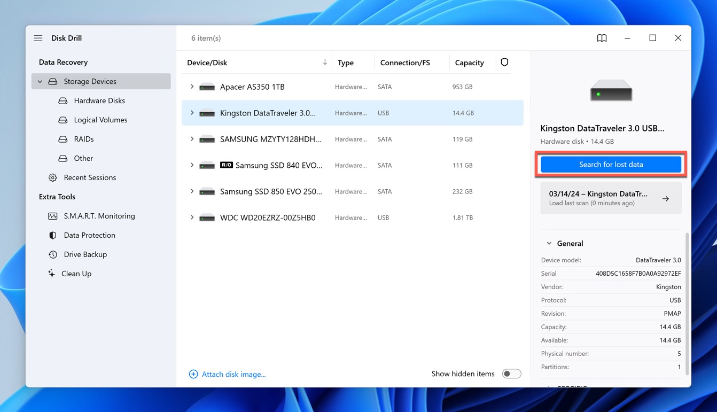This screenshot has width=717, height=412.
Task: Sort by the Capacity column header
Action: coord(469,63)
